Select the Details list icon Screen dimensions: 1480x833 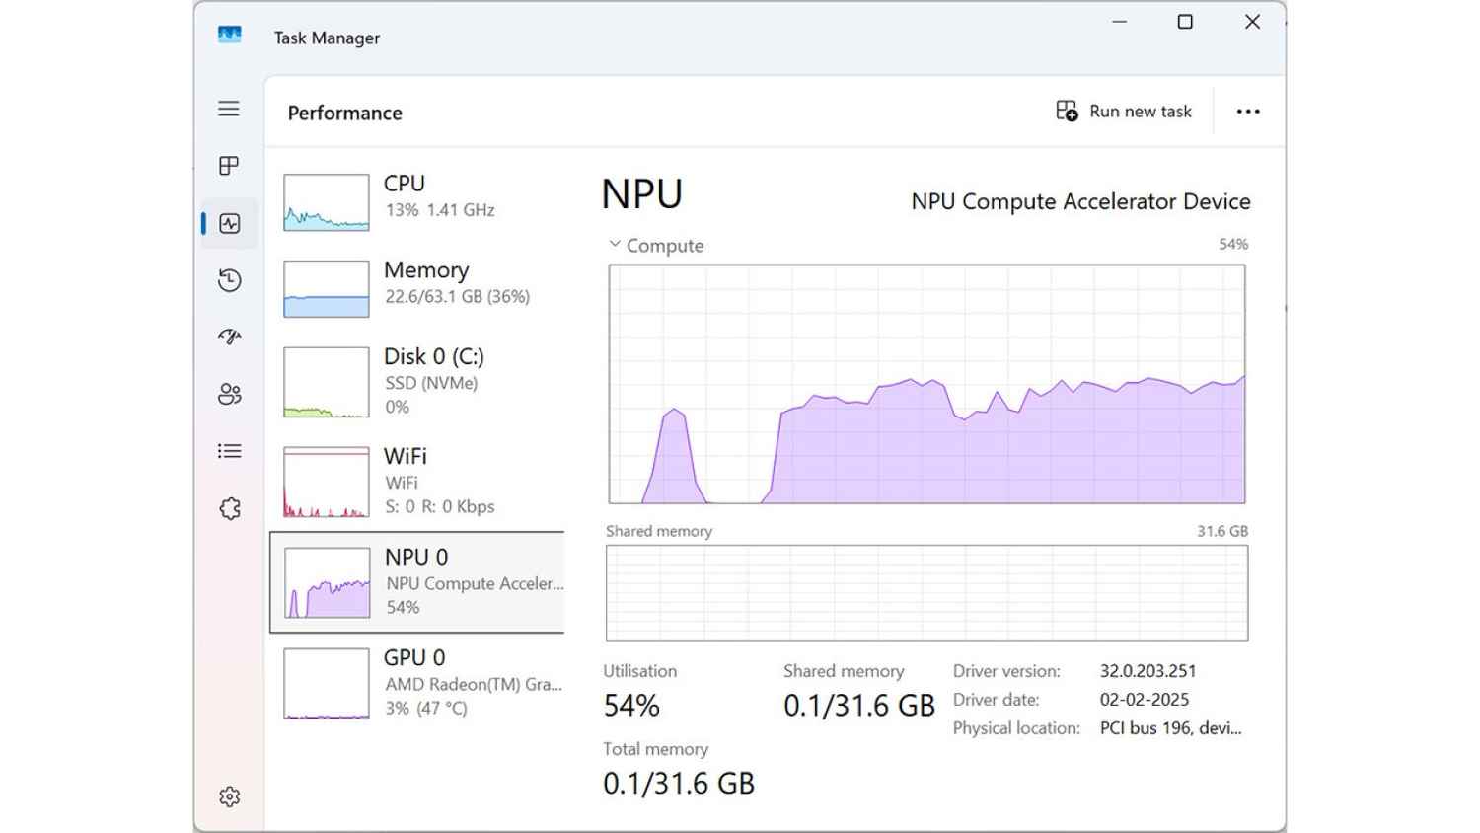229,451
